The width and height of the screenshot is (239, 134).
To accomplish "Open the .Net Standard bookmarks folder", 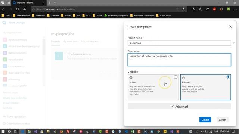I will tap(21, 16).
